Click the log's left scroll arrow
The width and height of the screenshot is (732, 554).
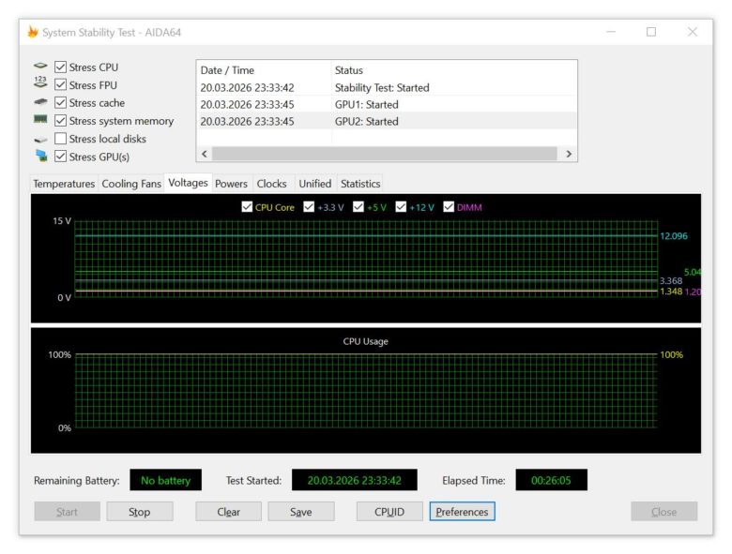pos(204,154)
